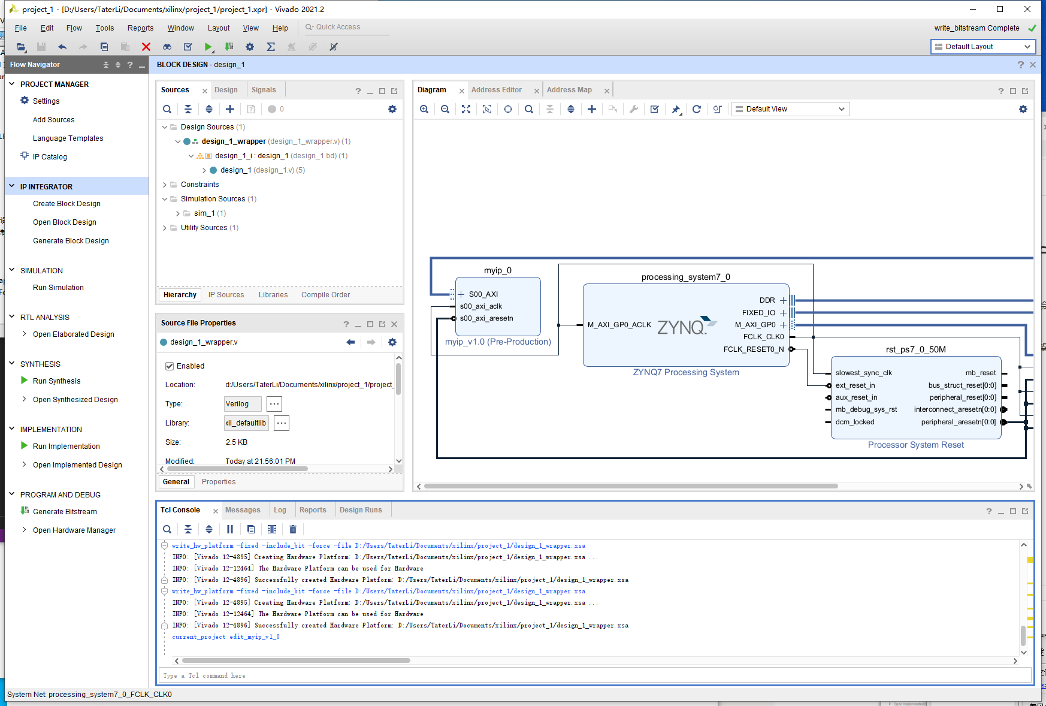
Task: Open the Default View dropdown
Action: coord(790,109)
